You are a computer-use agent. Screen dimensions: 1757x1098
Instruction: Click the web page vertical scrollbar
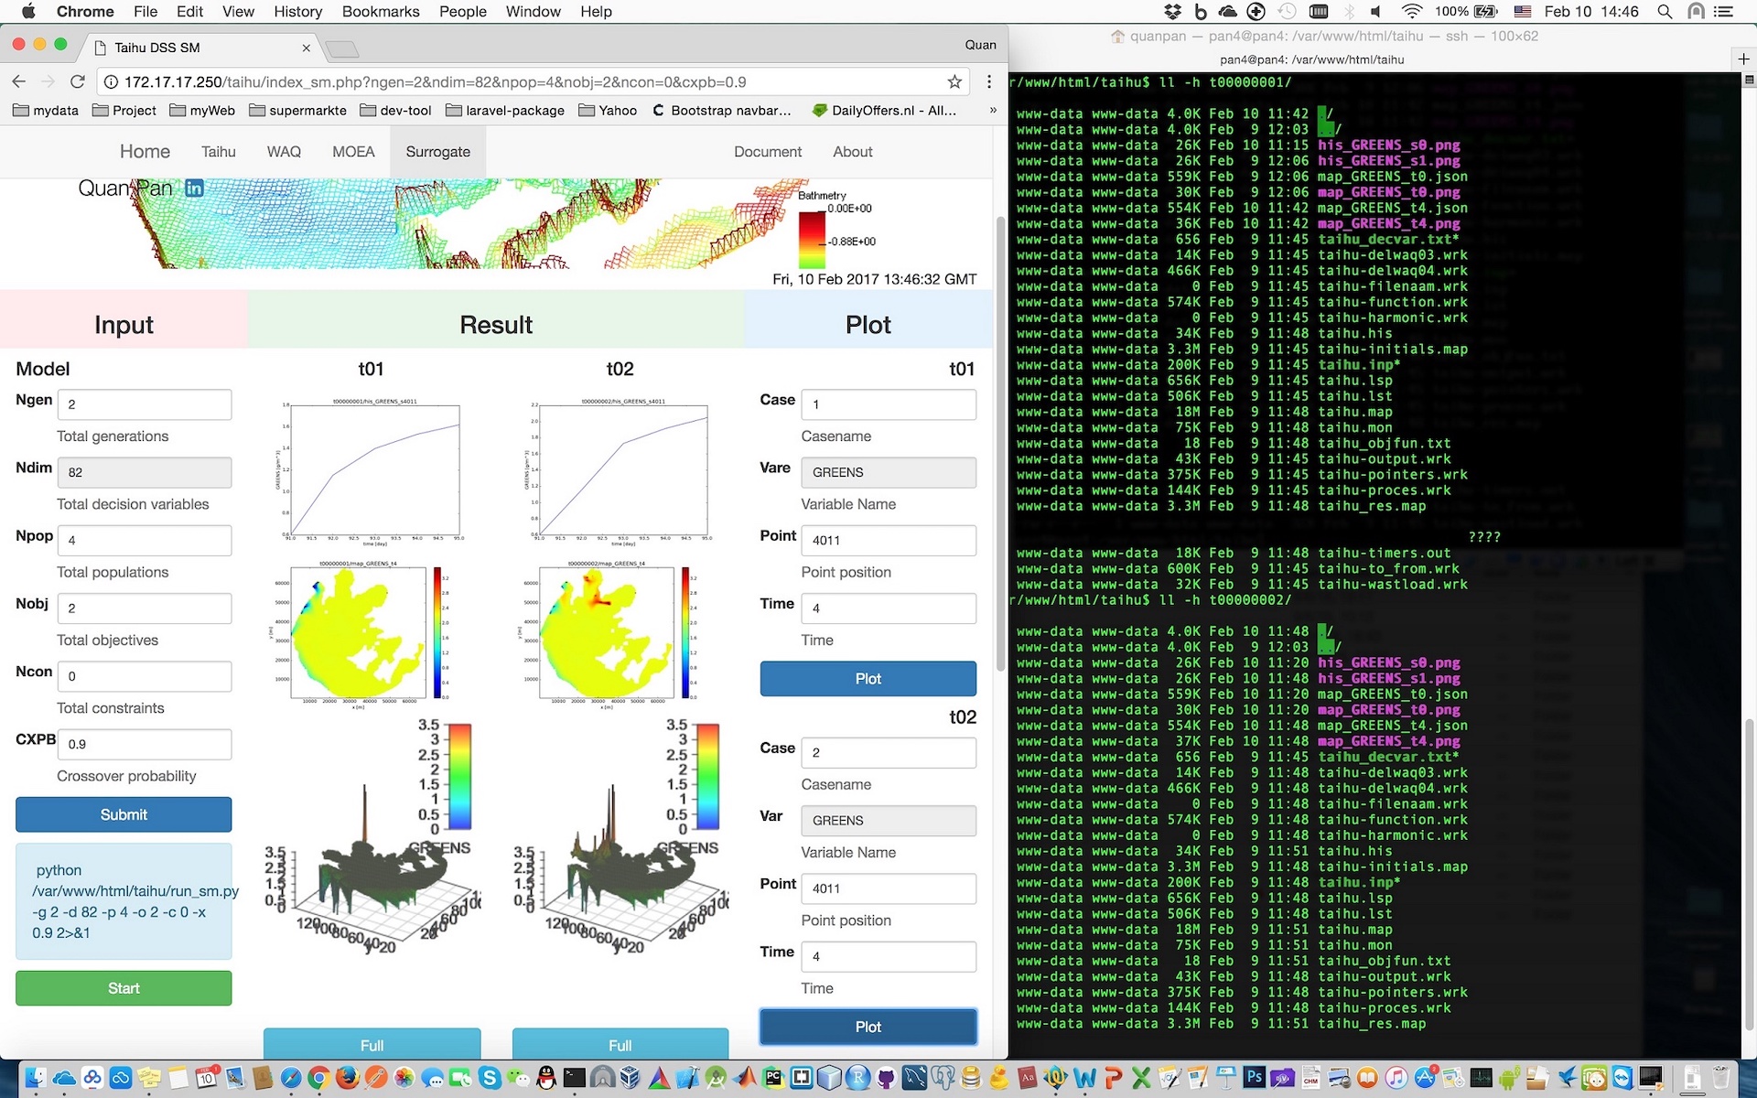click(1000, 444)
